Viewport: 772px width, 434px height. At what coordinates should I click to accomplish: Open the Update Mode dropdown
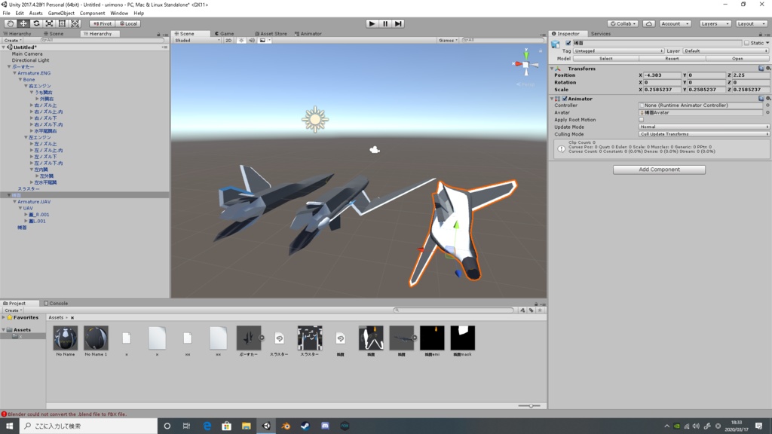pos(704,127)
